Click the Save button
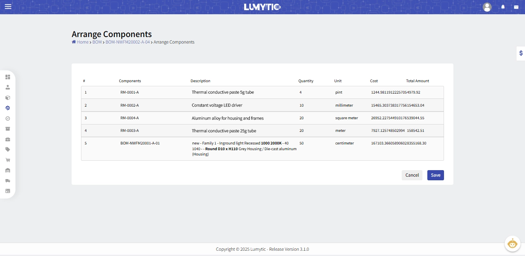 click(435, 175)
